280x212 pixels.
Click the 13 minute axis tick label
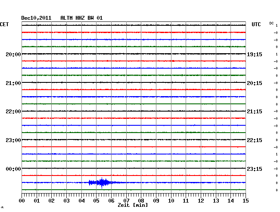click(216, 201)
